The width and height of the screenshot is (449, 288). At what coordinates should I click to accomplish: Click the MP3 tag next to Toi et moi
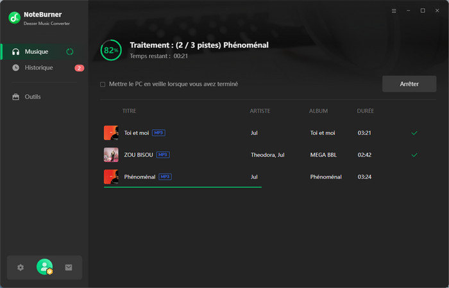pos(158,133)
